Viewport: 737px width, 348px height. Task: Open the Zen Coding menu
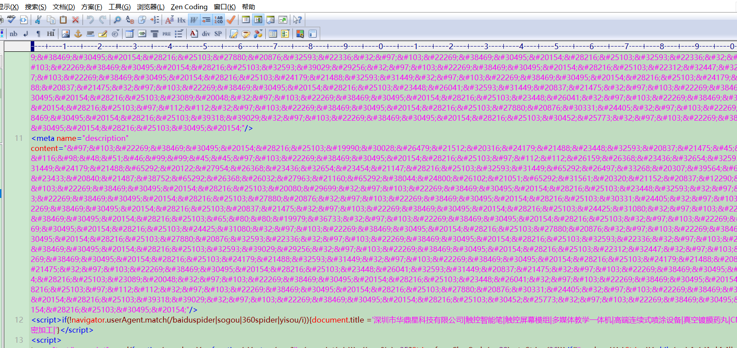coord(189,7)
